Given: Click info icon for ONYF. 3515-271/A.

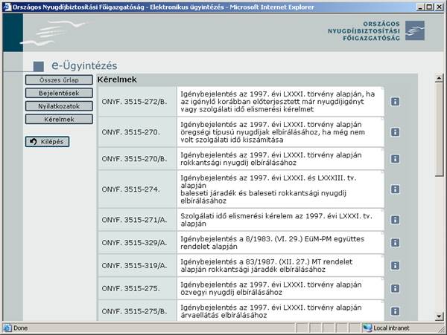Looking at the screenshot, I should (396, 221).
